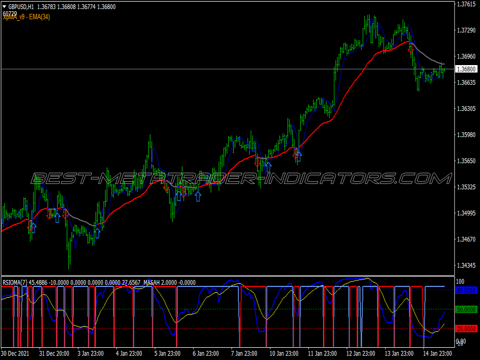
Task: Click the 12 Jan 23:00 time axis label
Action: [361, 354]
